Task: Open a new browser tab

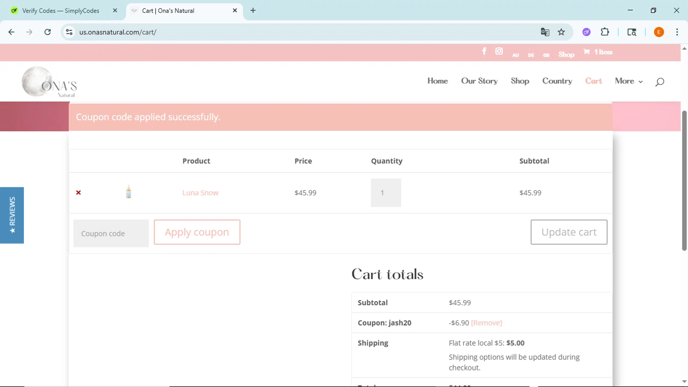Action: (253, 11)
